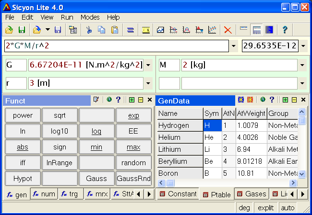Close the GenData panel

303,100
